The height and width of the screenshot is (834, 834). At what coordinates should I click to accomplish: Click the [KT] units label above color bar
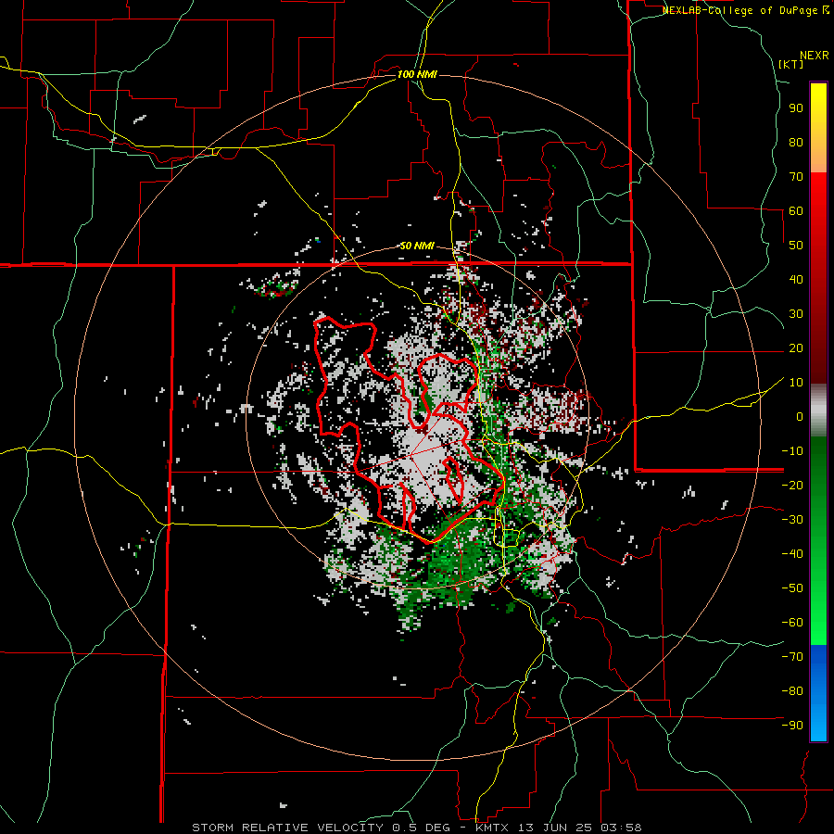791,64
